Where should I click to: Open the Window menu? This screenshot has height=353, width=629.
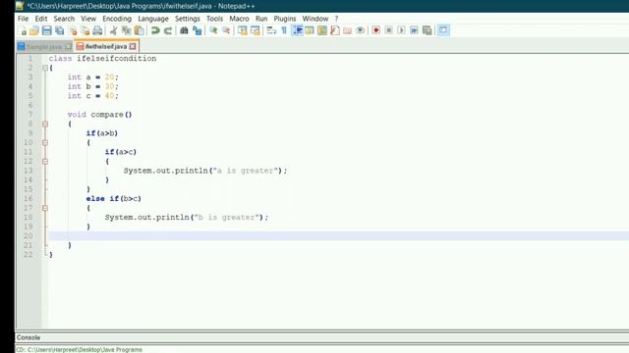click(x=314, y=19)
